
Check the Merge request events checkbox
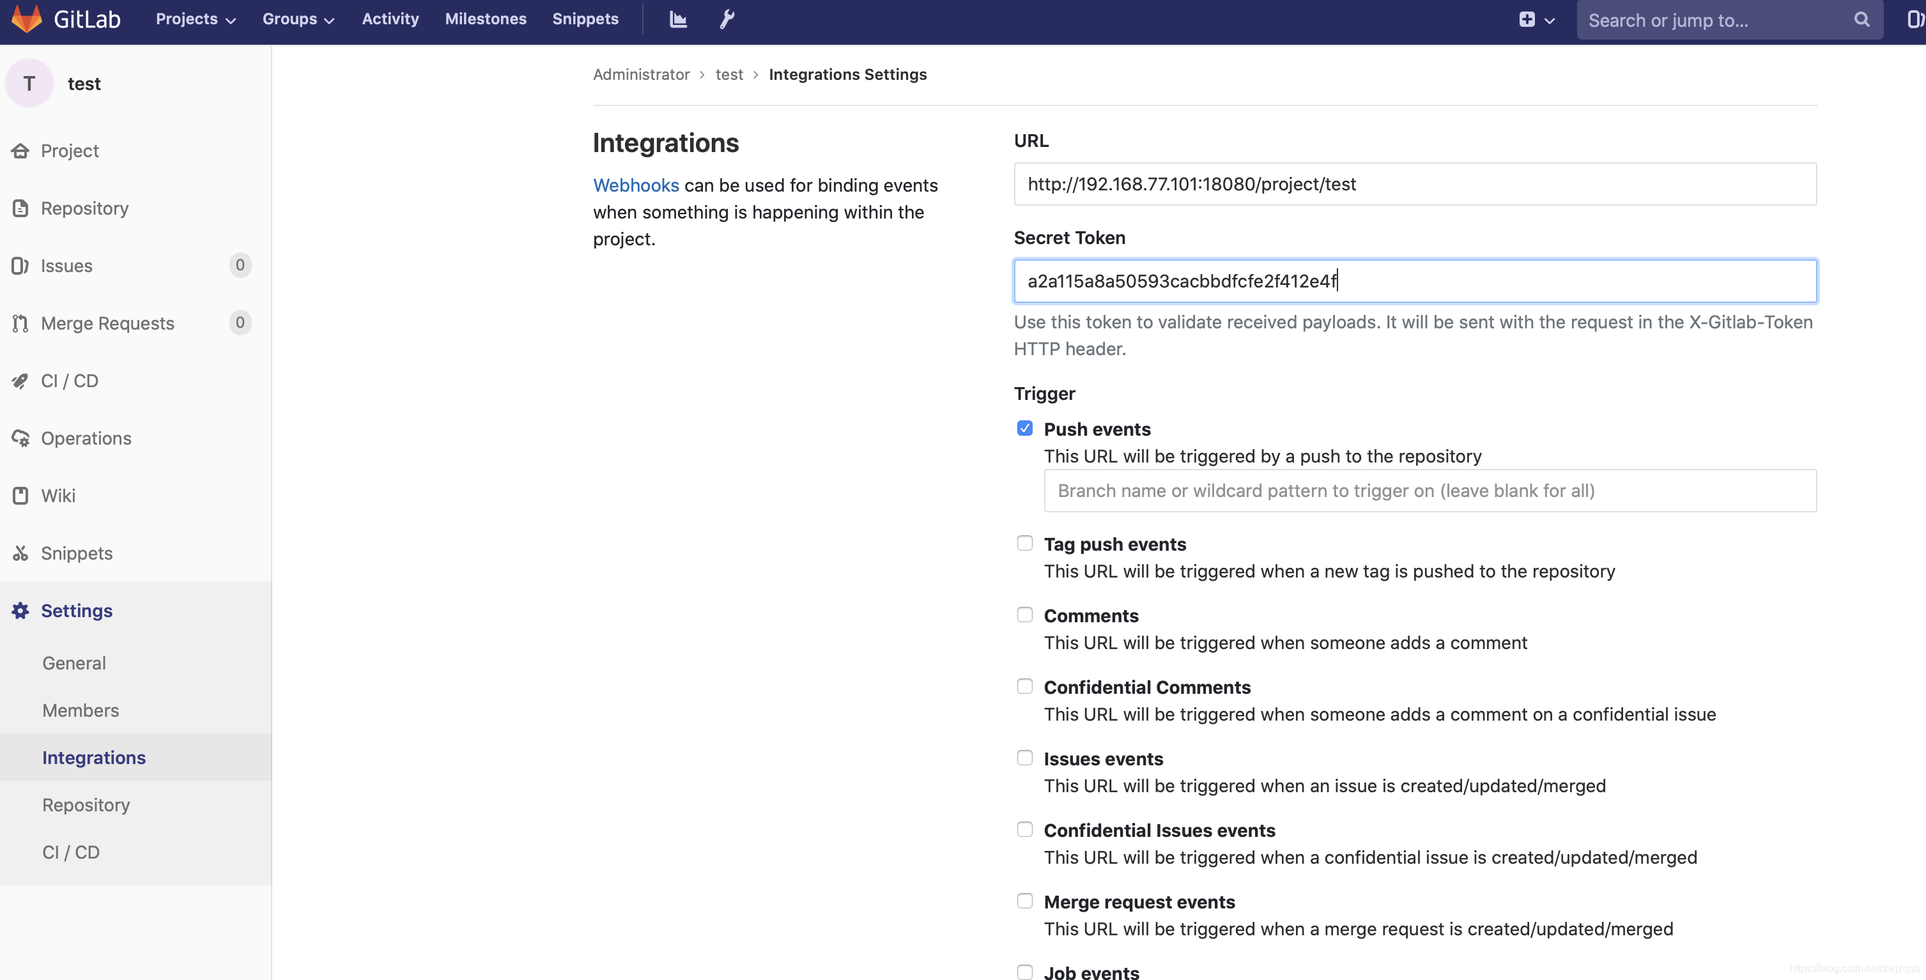tap(1024, 901)
